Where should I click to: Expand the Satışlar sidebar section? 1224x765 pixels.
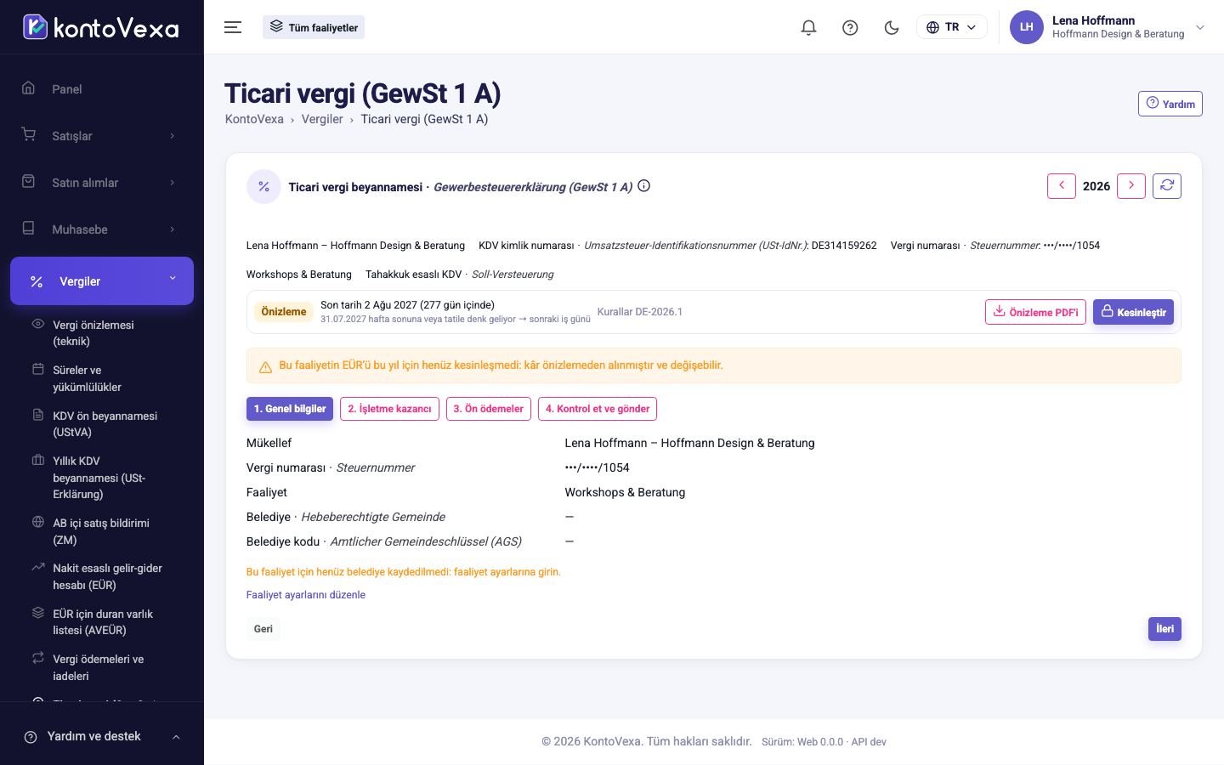102,135
